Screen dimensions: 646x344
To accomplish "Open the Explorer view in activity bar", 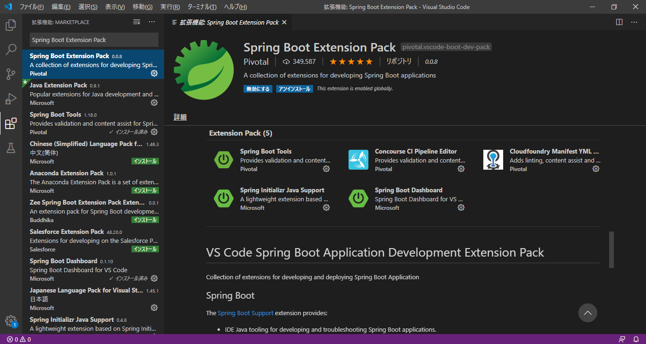I will [x=11, y=25].
